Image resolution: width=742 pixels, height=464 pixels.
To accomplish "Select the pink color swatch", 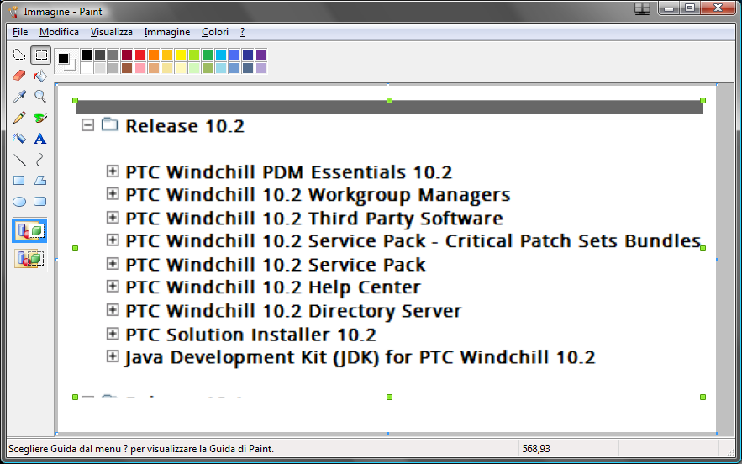I will pos(140,68).
